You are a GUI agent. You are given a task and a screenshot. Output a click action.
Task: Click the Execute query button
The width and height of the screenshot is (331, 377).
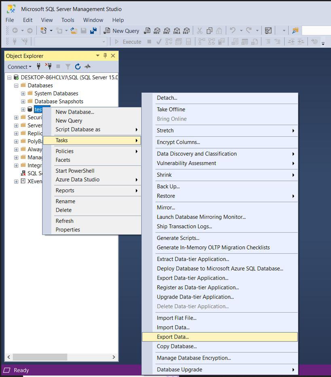[128, 42]
